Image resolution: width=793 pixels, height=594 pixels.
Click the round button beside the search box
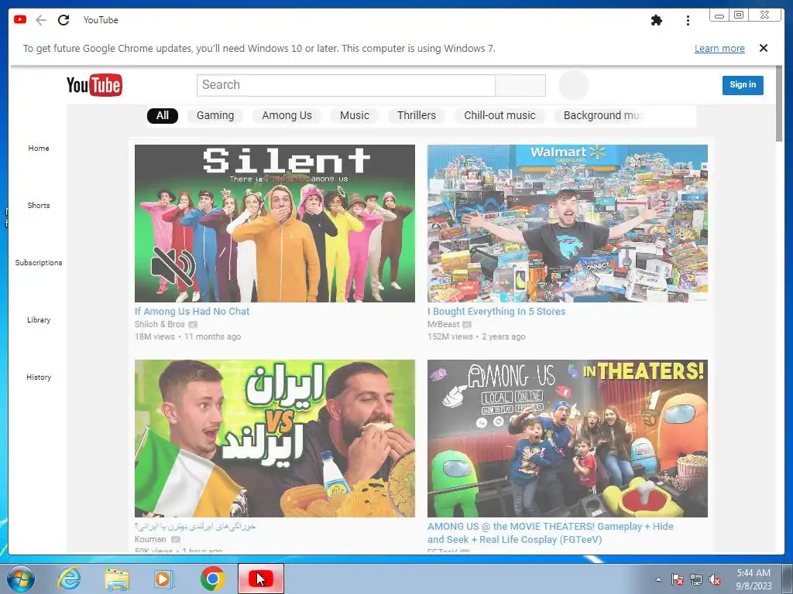pyautogui.click(x=574, y=85)
